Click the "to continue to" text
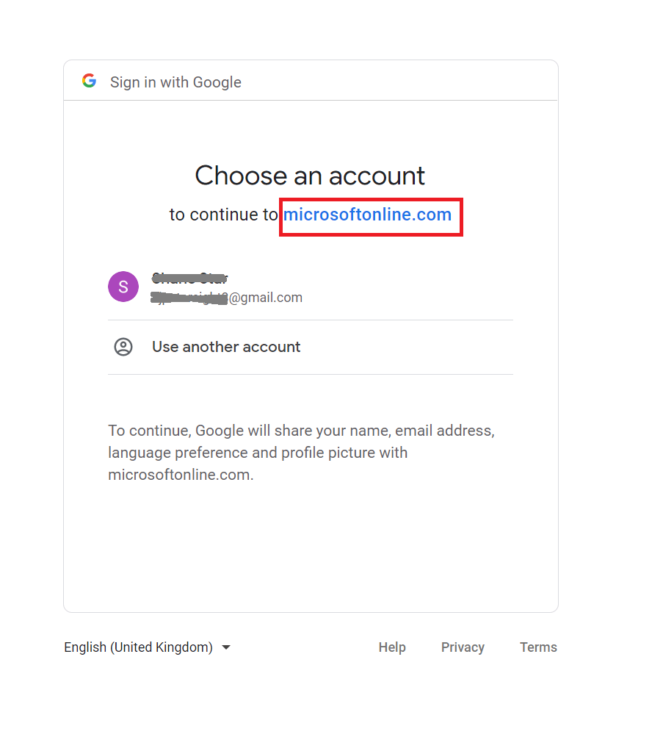The image size is (663, 751). [224, 215]
